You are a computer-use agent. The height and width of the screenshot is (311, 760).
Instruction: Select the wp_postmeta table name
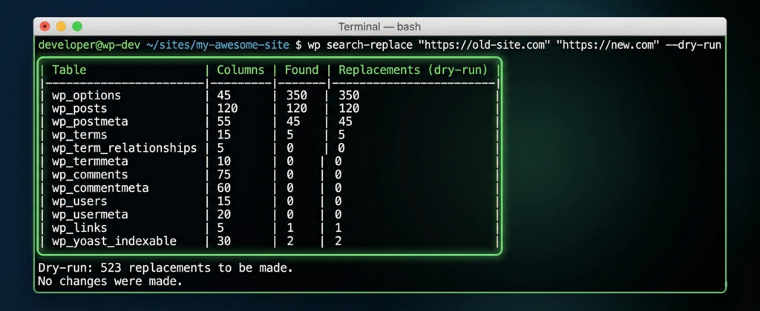(x=90, y=122)
